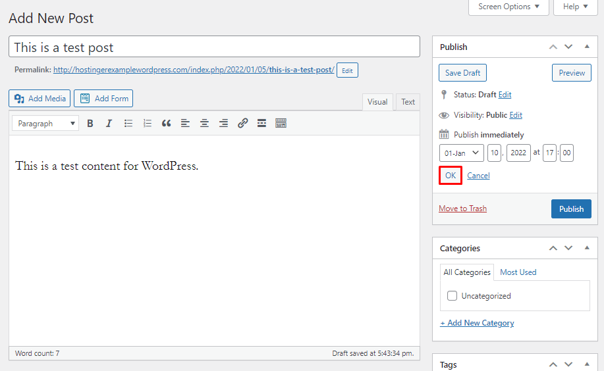Insert a bulleted list
604x371 pixels.
coord(128,123)
